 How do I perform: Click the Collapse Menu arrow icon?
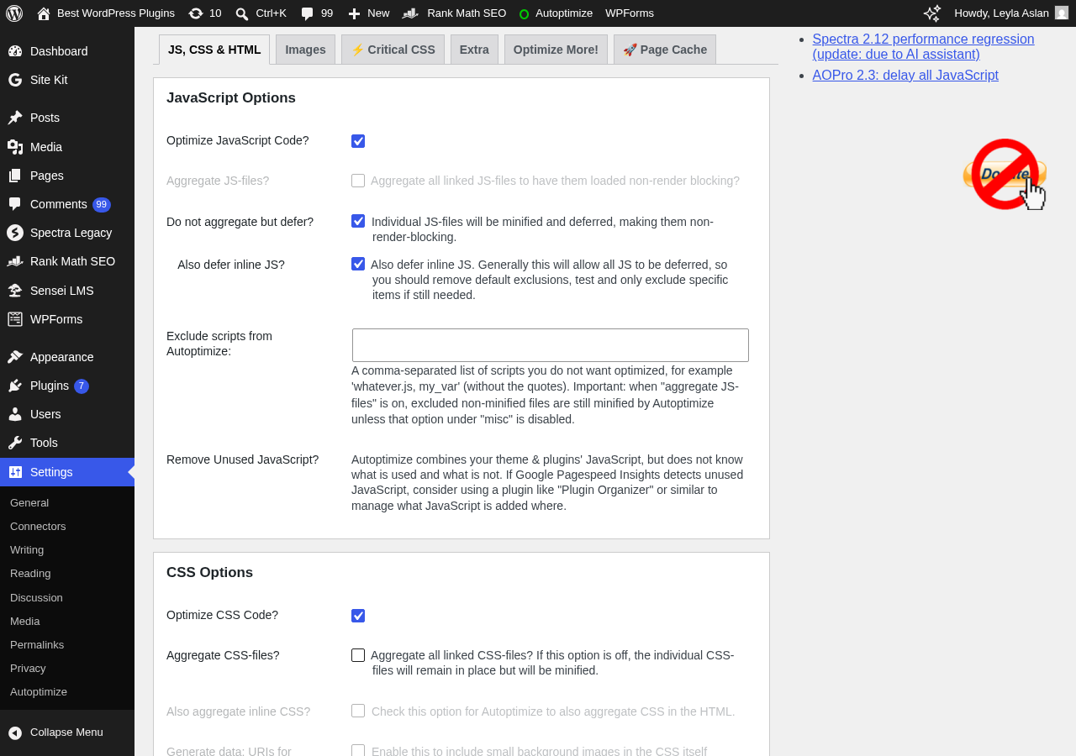point(15,732)
